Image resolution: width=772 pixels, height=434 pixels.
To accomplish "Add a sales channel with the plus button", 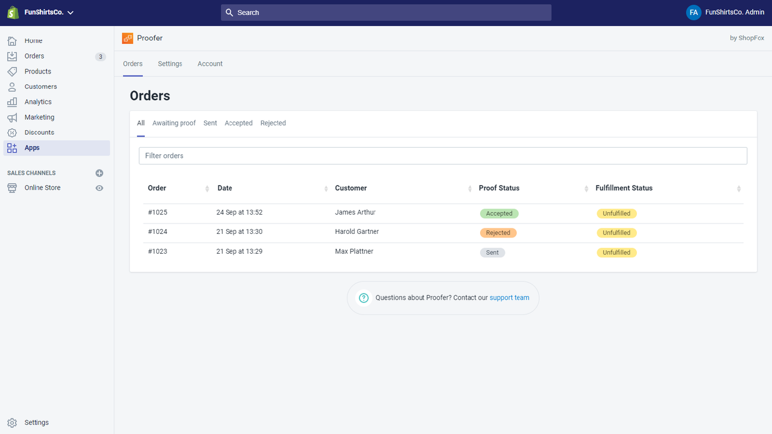I will click(x=99, y=172).
